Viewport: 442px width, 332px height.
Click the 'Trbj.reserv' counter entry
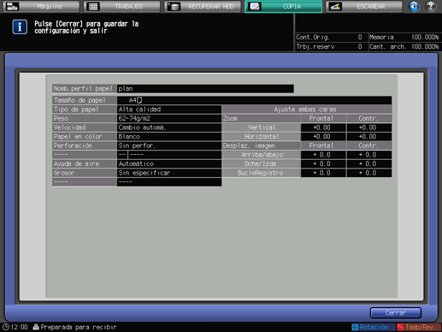click(331, 46)
